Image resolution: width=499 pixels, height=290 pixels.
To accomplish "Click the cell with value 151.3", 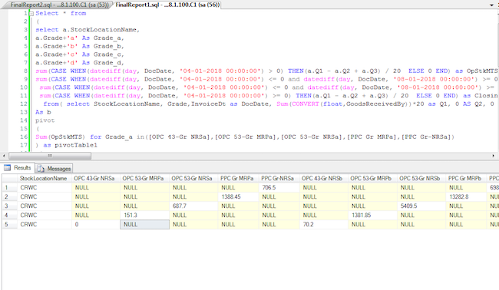I will pos(144,216).
